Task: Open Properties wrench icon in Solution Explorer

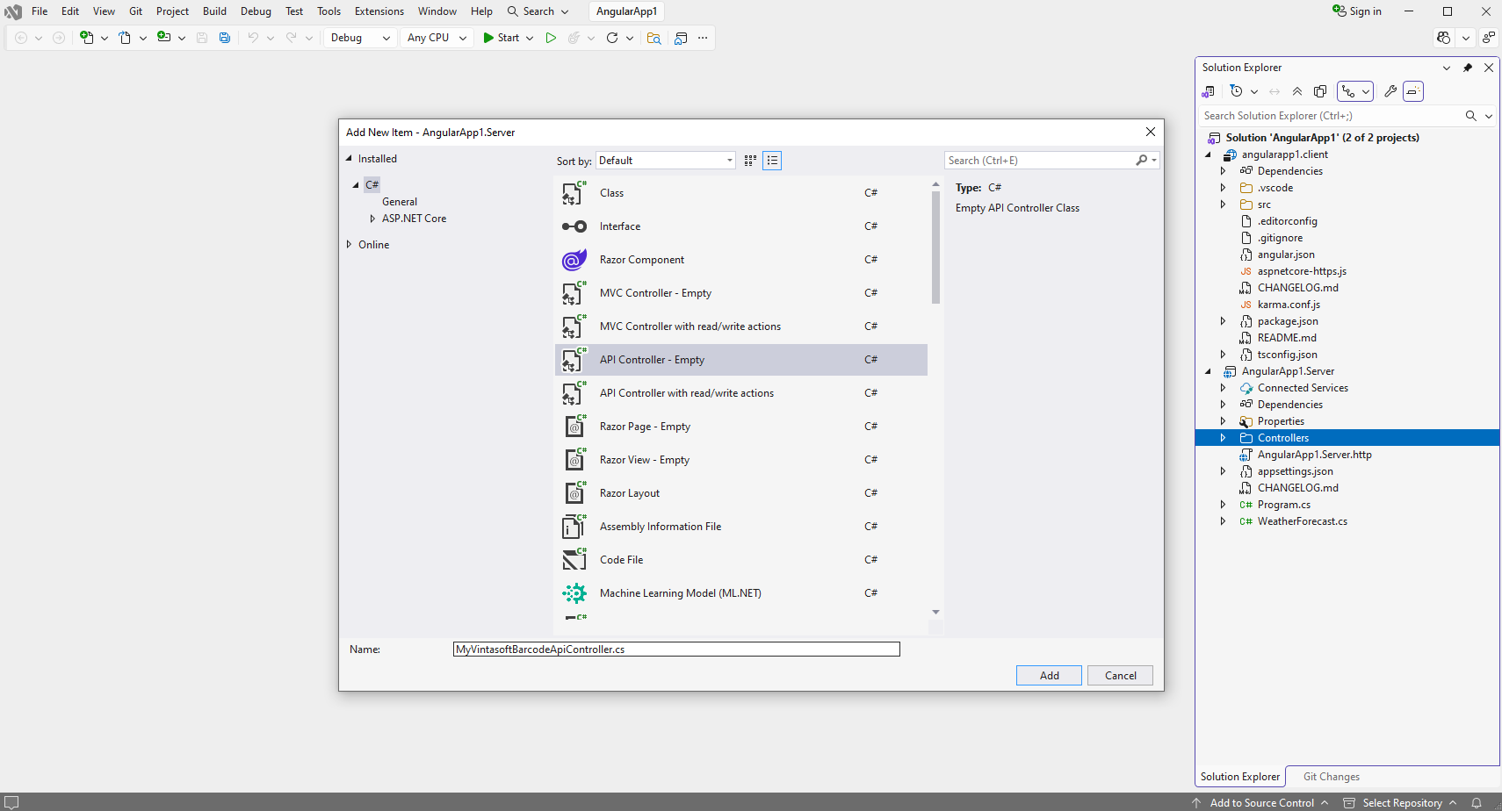Action: click(1390, 91)
